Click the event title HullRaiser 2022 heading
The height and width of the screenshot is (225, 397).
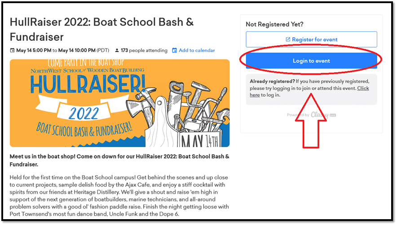(x=101, y=29)
